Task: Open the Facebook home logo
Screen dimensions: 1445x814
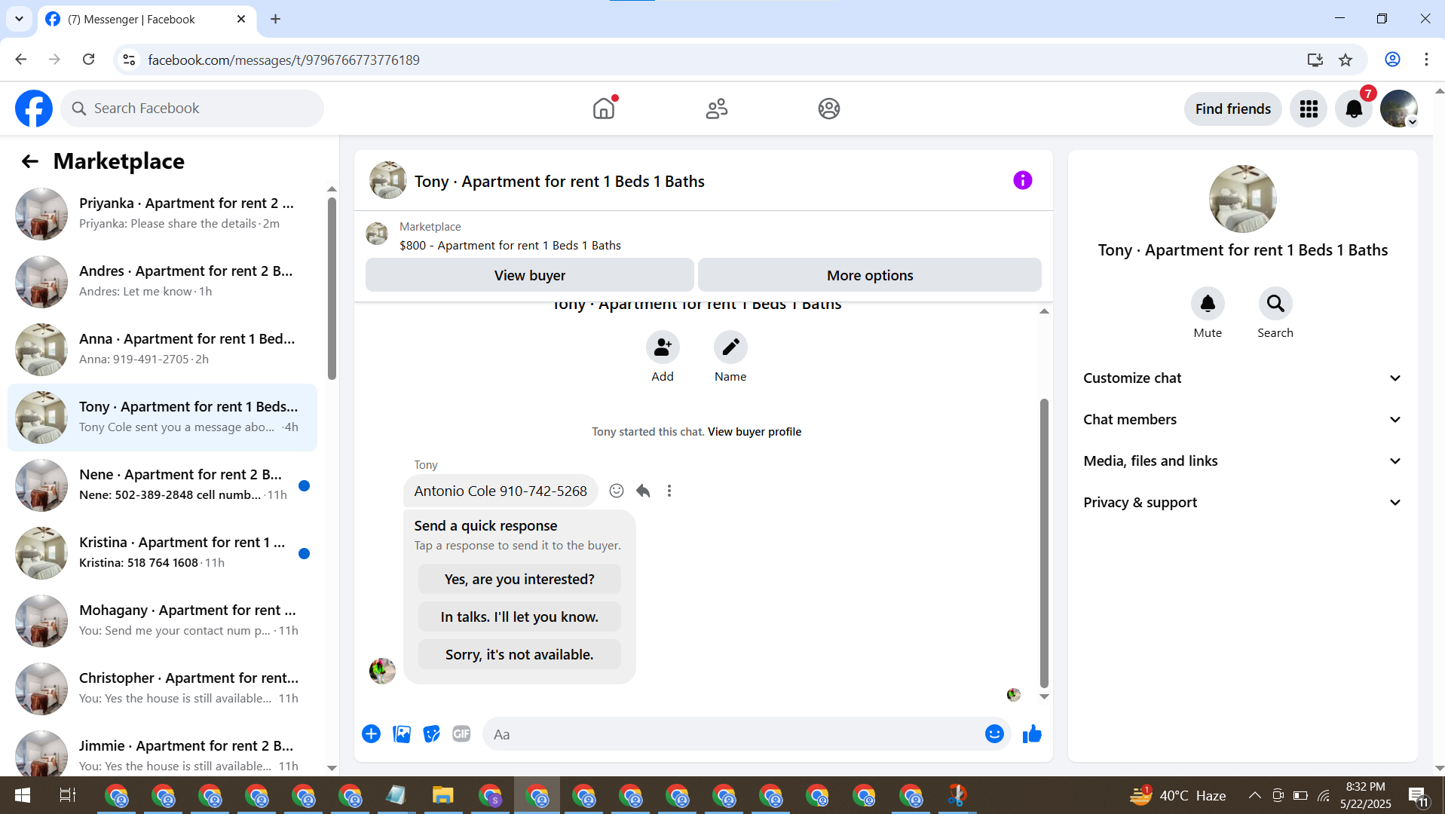Action: pyautogui.click(x=34, y=109)
